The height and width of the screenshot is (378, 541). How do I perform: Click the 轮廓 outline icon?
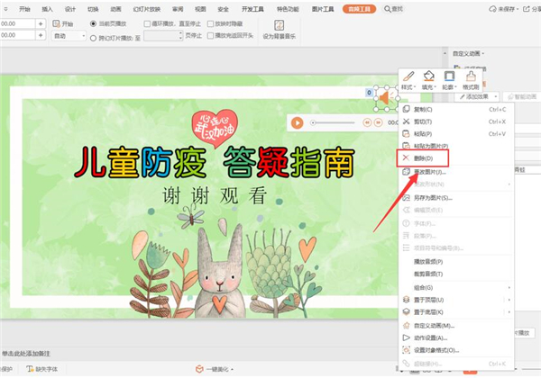(449, 80)
